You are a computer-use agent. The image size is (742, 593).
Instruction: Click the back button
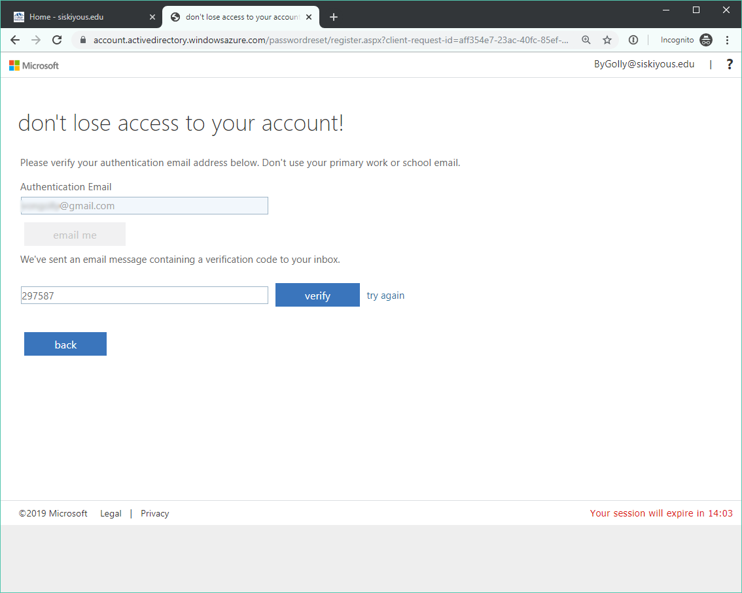(65, 345)
